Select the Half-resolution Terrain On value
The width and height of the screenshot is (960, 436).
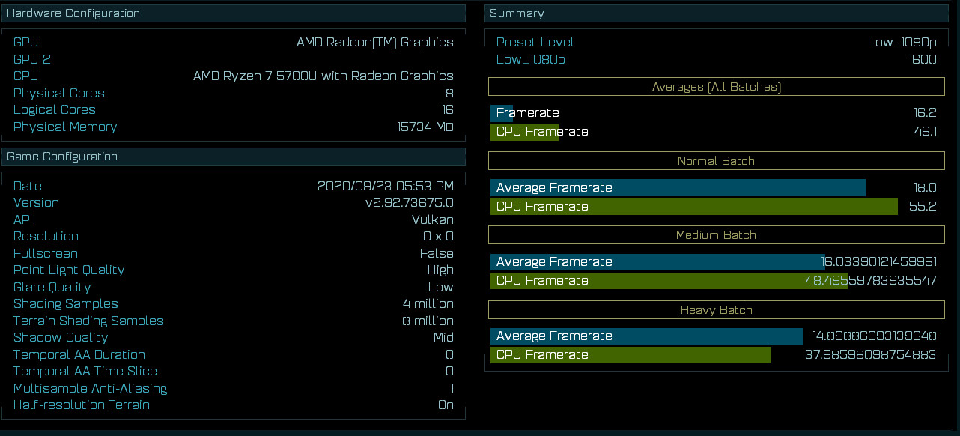[x=446, y=405]
